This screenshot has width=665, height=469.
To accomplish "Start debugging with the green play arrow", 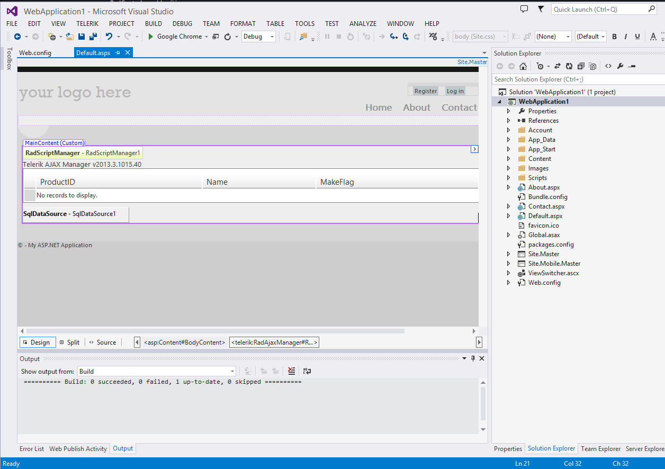I will coord(151,37).
